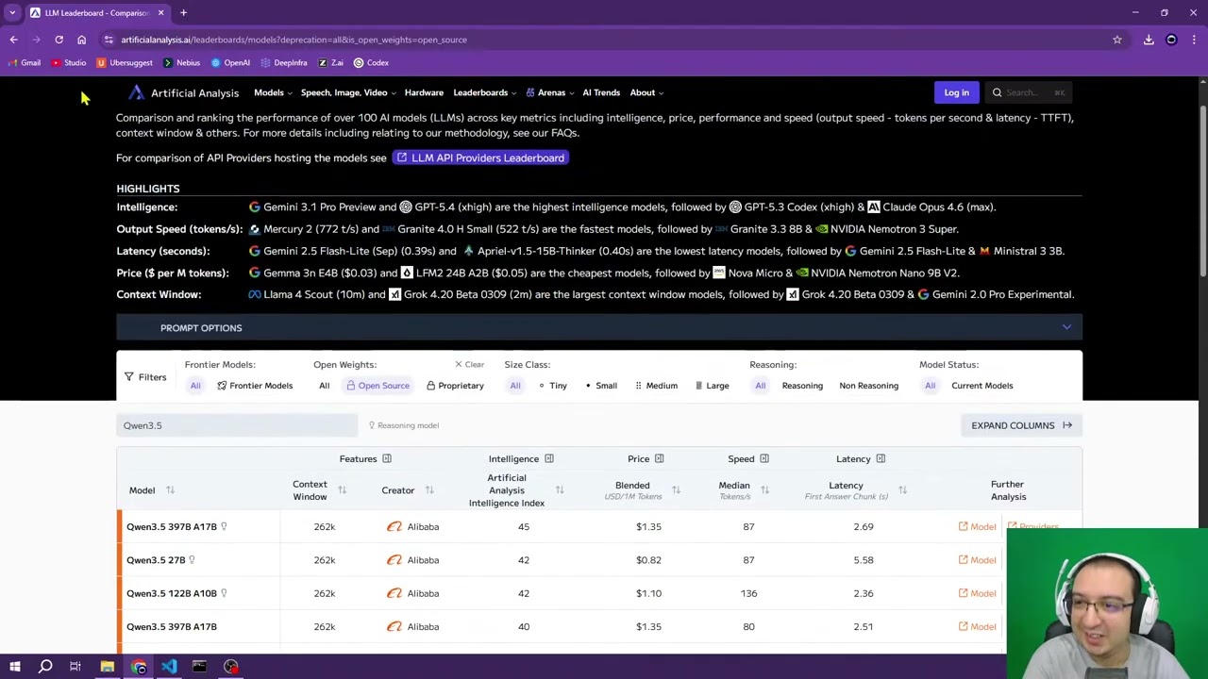The width and height of the screenshot is (1208, 679).
Task: Expand the Prompt Options panel
Action: click(x=599, y=327)
